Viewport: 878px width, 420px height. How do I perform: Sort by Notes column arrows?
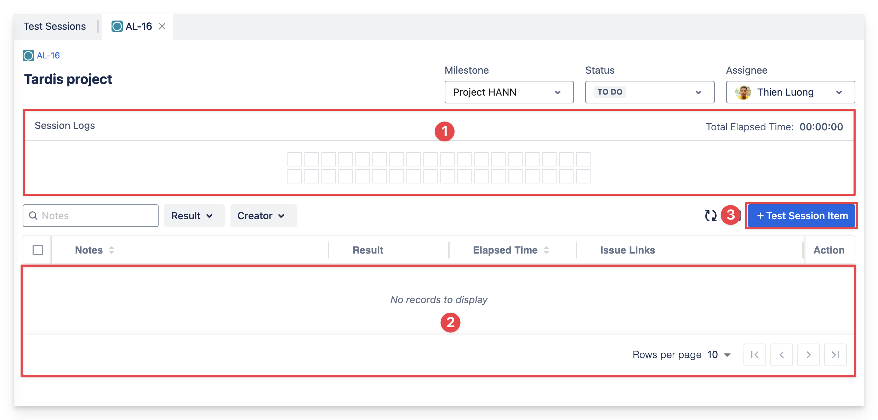[x=112, y=250]
